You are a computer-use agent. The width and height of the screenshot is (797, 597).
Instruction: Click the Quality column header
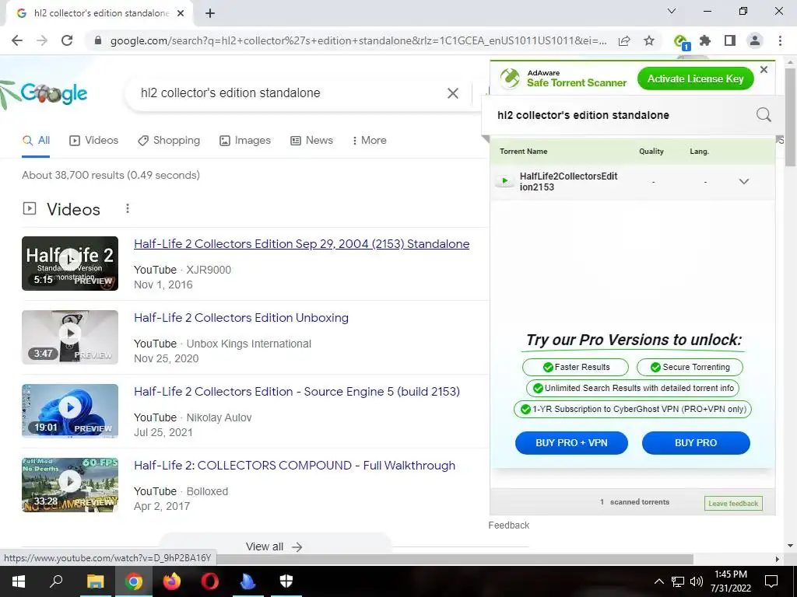(x=651, y=152)
